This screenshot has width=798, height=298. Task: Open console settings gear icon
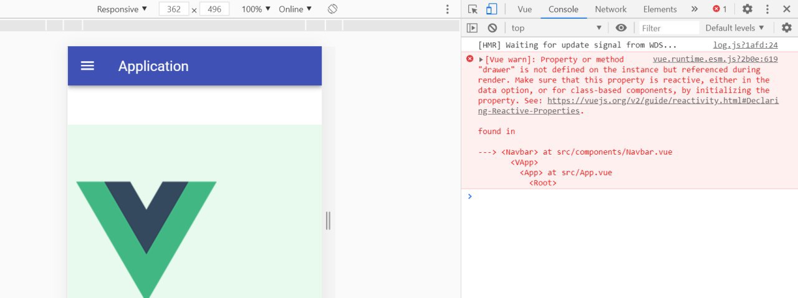(786, 28)
